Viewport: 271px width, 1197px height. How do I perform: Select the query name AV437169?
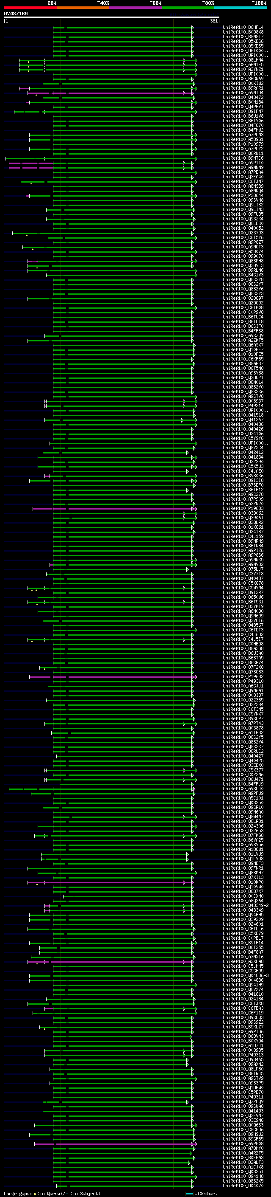point(16,14)
